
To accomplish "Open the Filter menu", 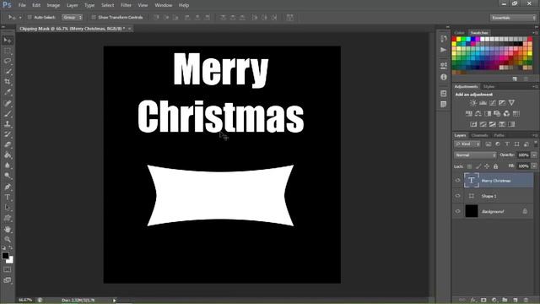I will pyautogui.click(x=126, y=5).
